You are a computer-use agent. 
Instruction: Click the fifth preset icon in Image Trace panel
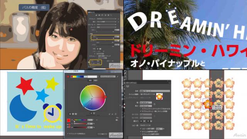(x=108, y=15)
